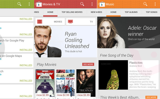The height and width of the screenshot is (99, 160).
Task: Open search in the Music screen
Action: coord(145,4)
